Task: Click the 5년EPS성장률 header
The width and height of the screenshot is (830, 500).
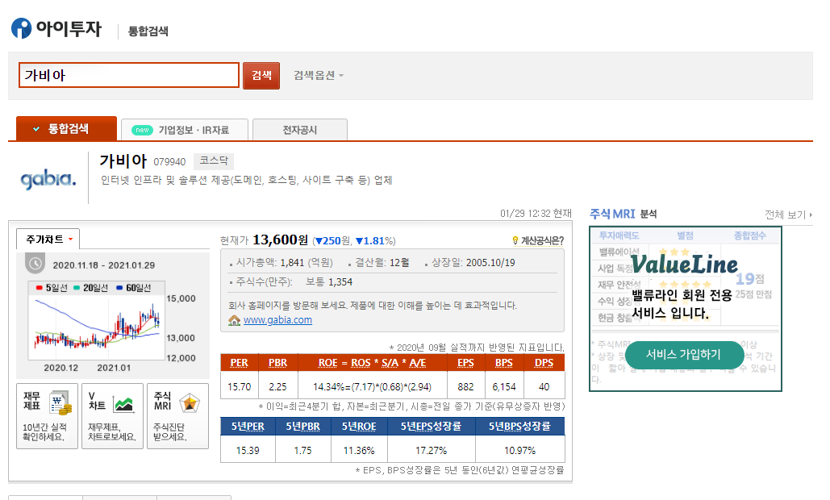Action: 431,427
